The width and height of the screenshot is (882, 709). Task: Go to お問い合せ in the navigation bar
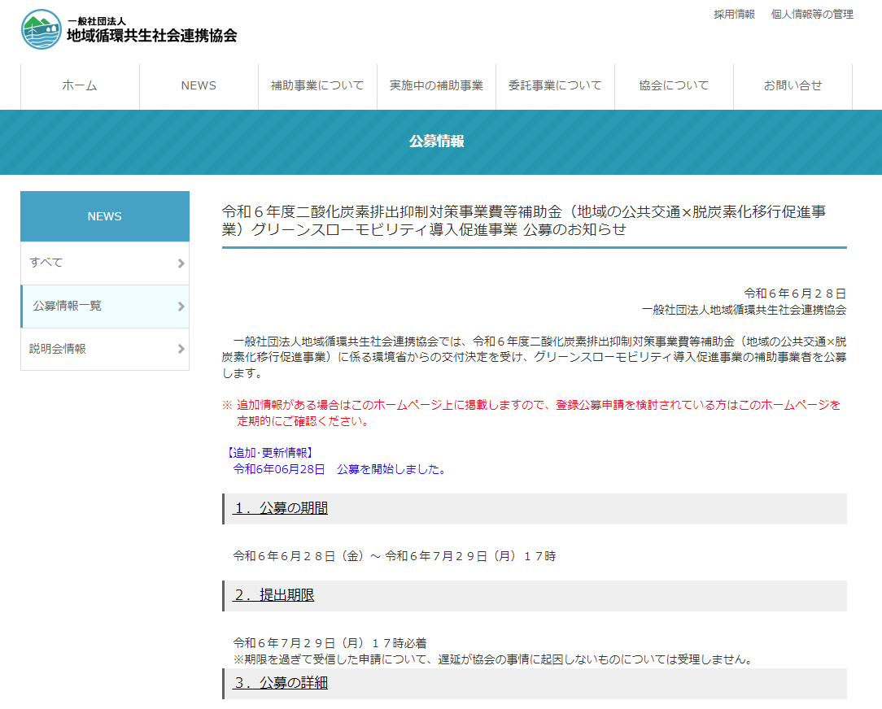792,85
